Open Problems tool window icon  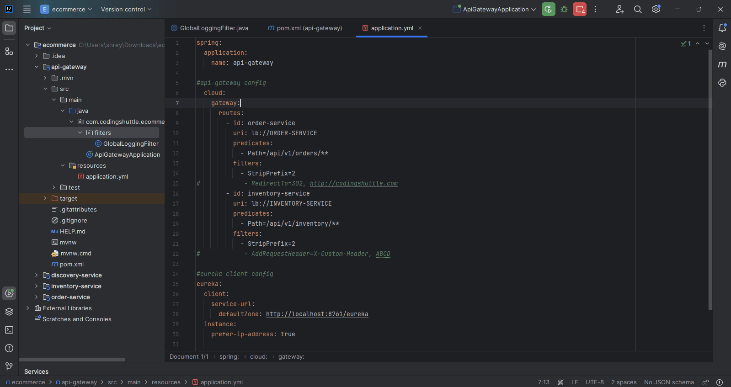pos(9,348)
